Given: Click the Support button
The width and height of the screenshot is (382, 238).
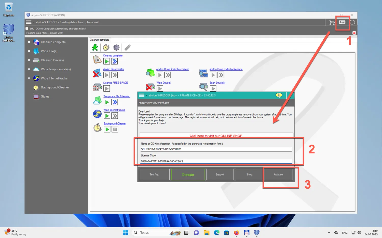Looking at the screenshot, I should pos(220,174).
